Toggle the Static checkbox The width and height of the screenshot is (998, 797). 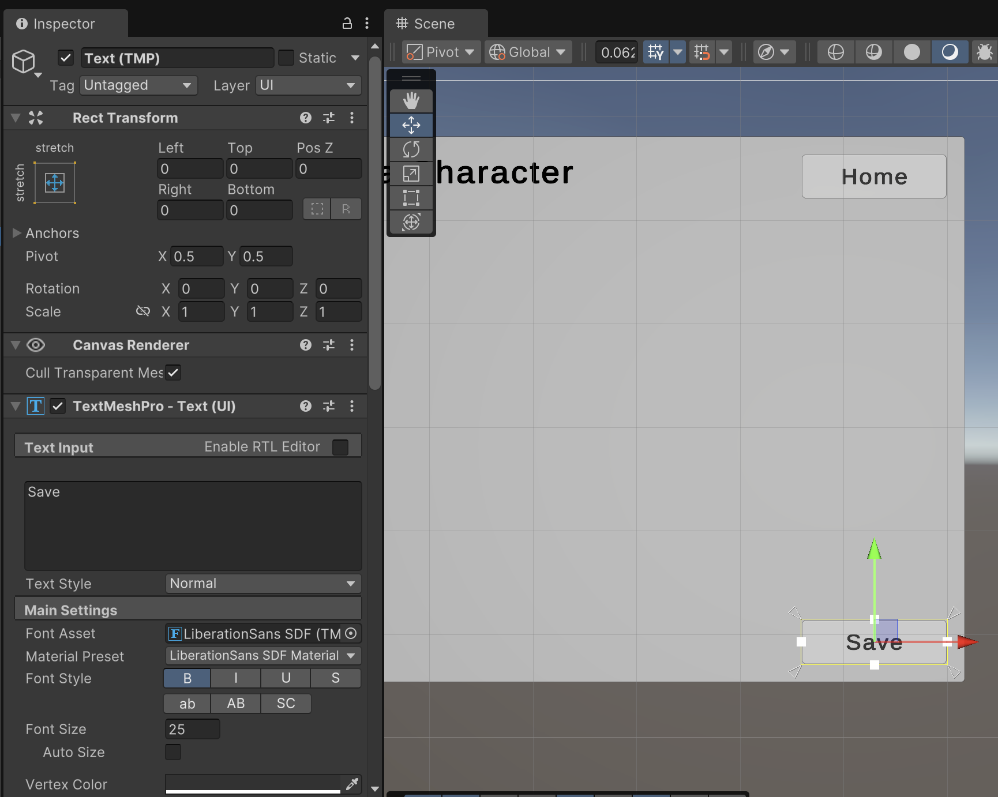click(286, 58)
